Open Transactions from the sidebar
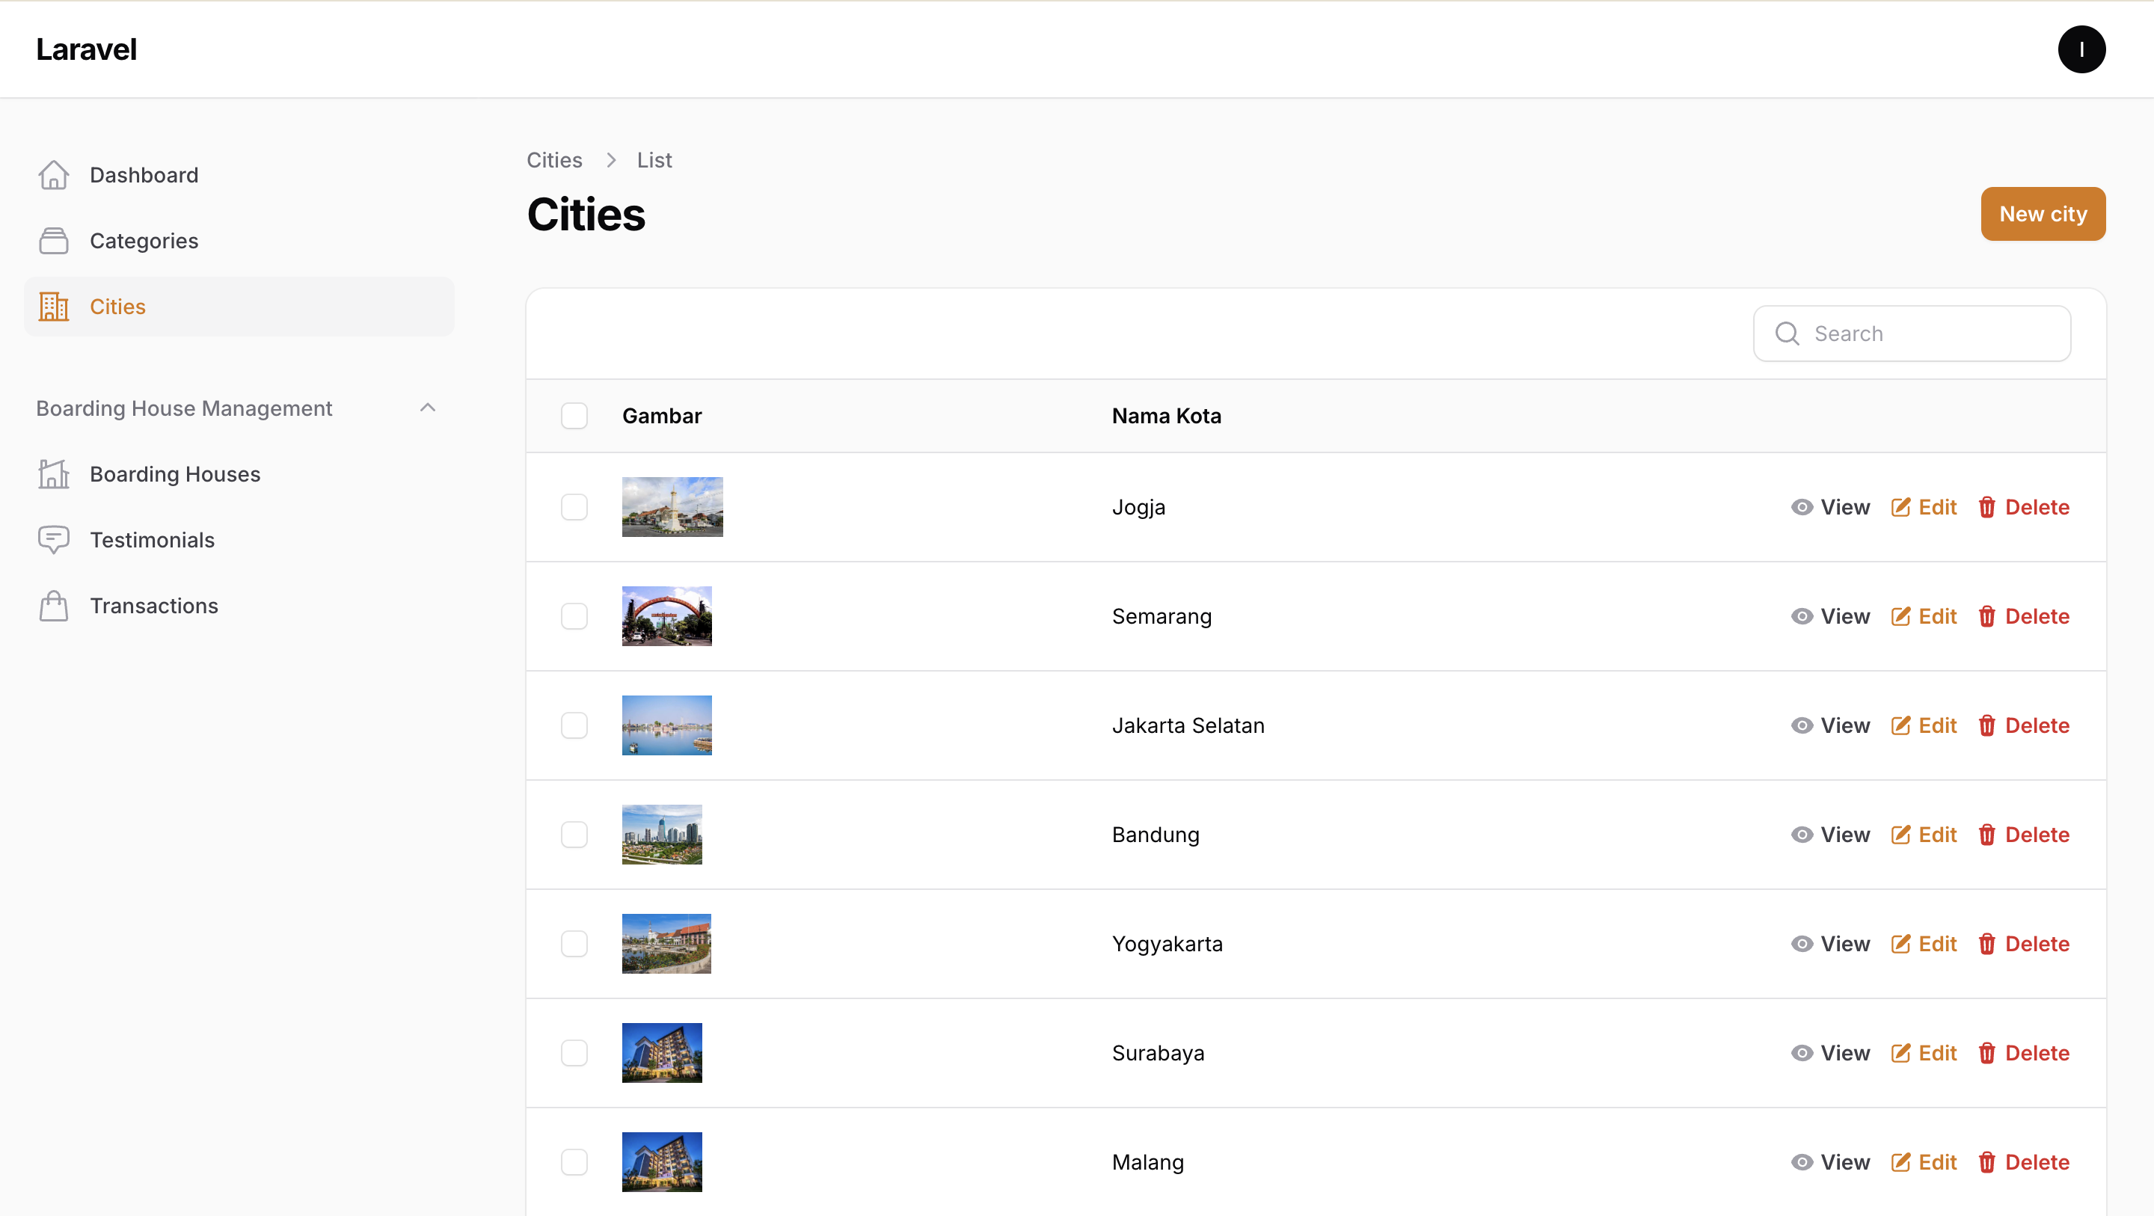The width and height of the screenshot is (2154, 1216). click(x=239, y=607)
